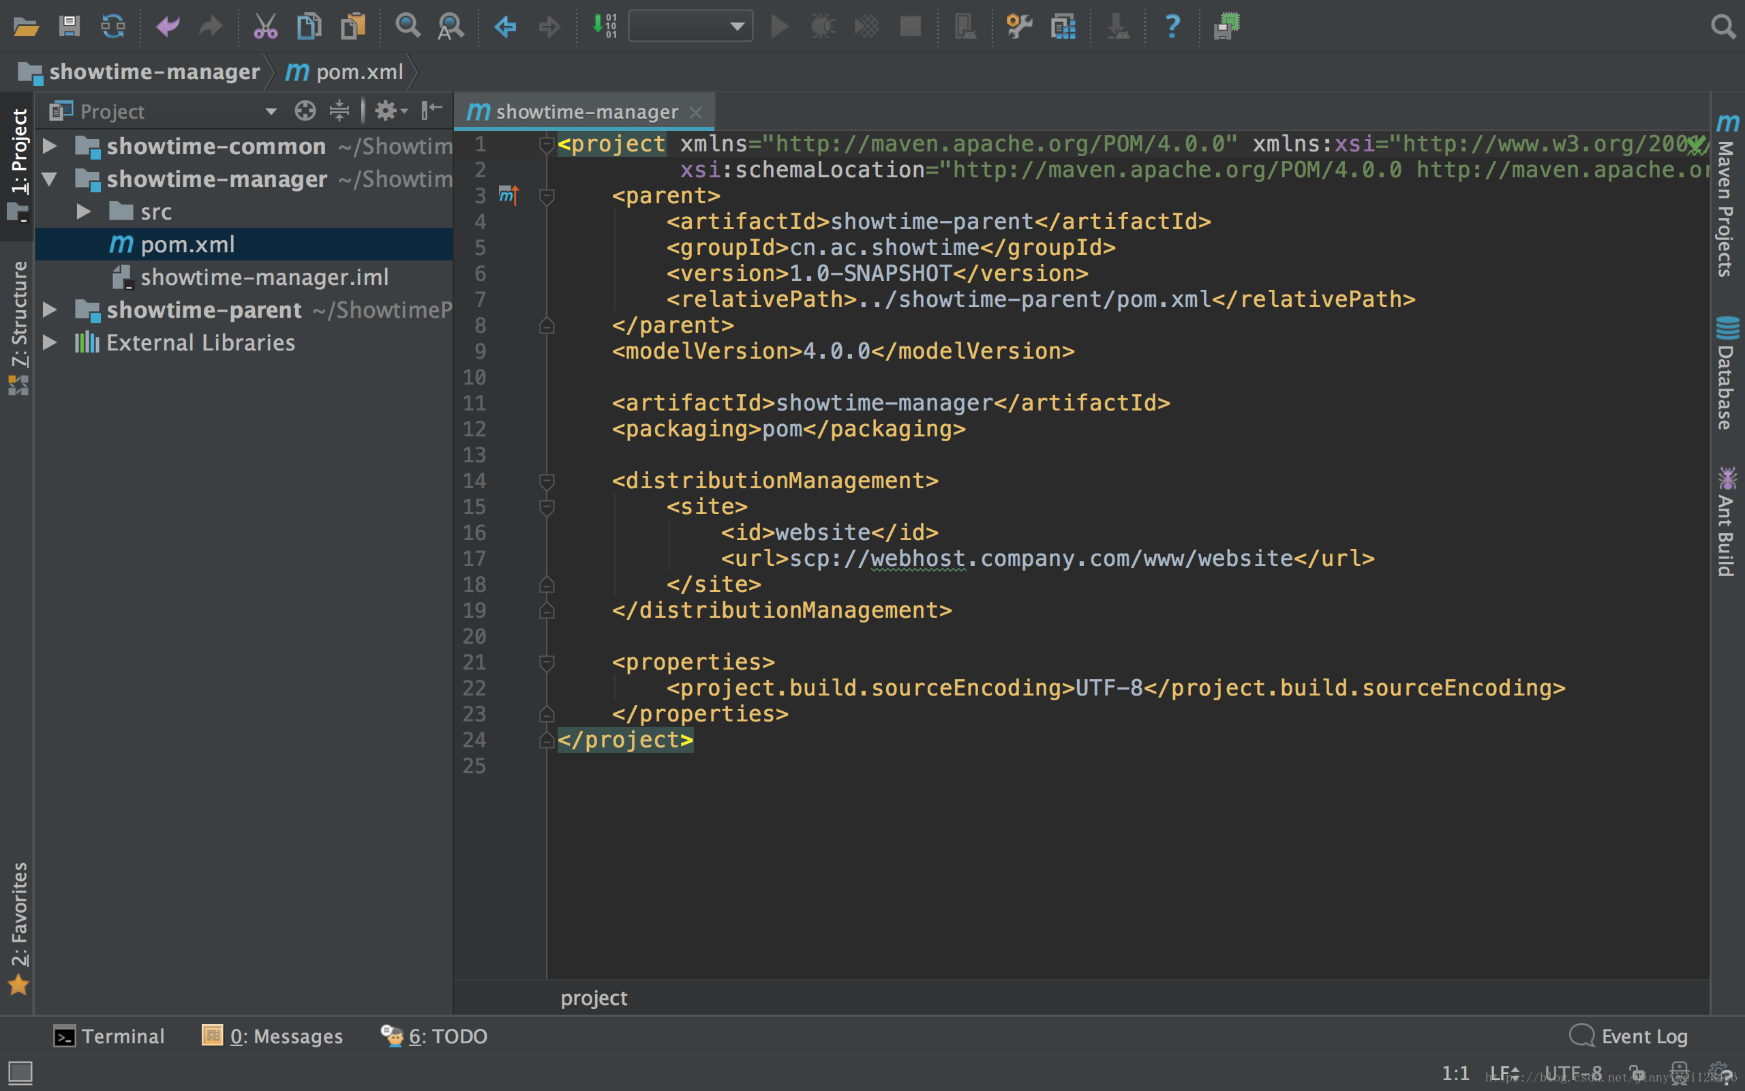Open the Project panel gear settings
The width and height of the screenshot is (1745, 1091).
[391, 111]
